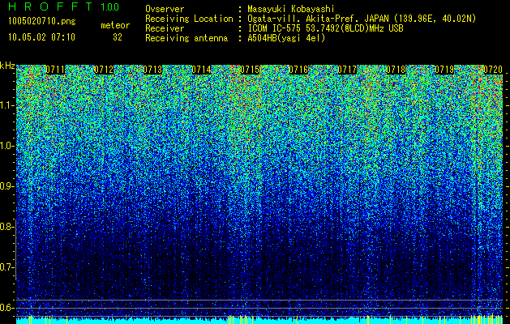Click the observer name Masayuki Kobayashi
Screen dimensions: 510x324
pos(291,9)
